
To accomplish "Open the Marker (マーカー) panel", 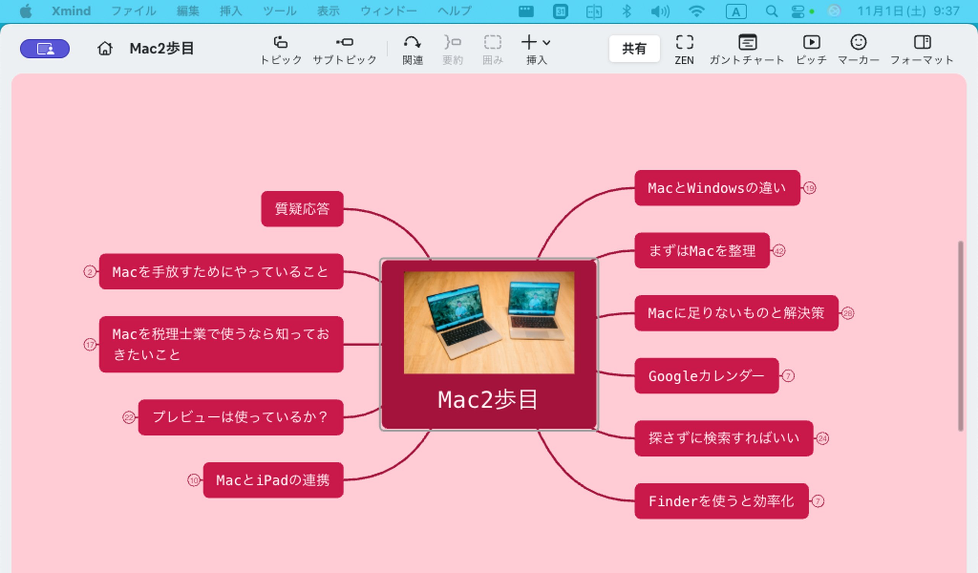I will (x=858, y=43).
